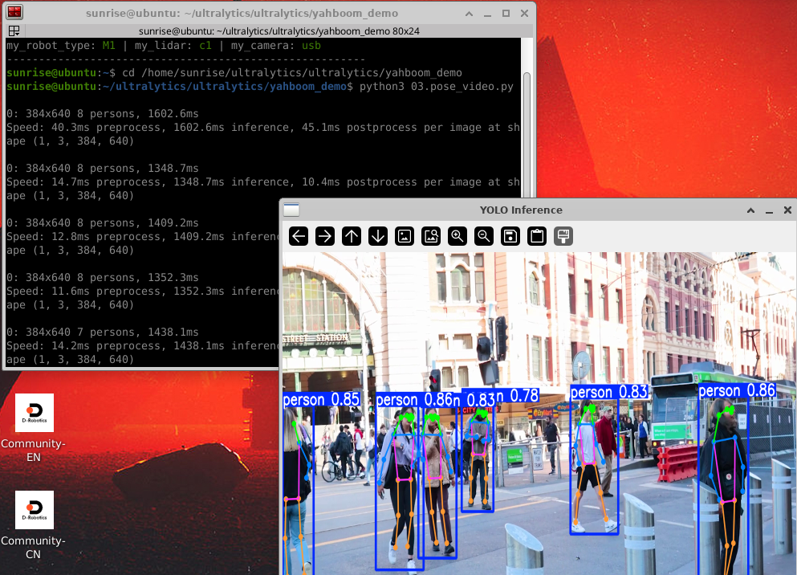Click the 'person 0.85' detection label

click(x=321, y=400)
